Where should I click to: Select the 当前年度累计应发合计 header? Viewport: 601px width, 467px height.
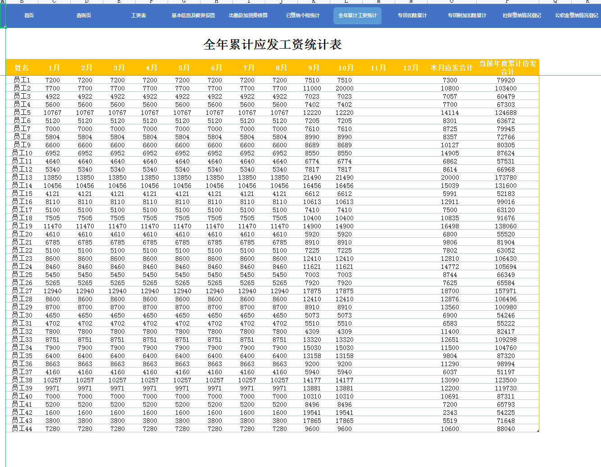click(x=506, y=68)
